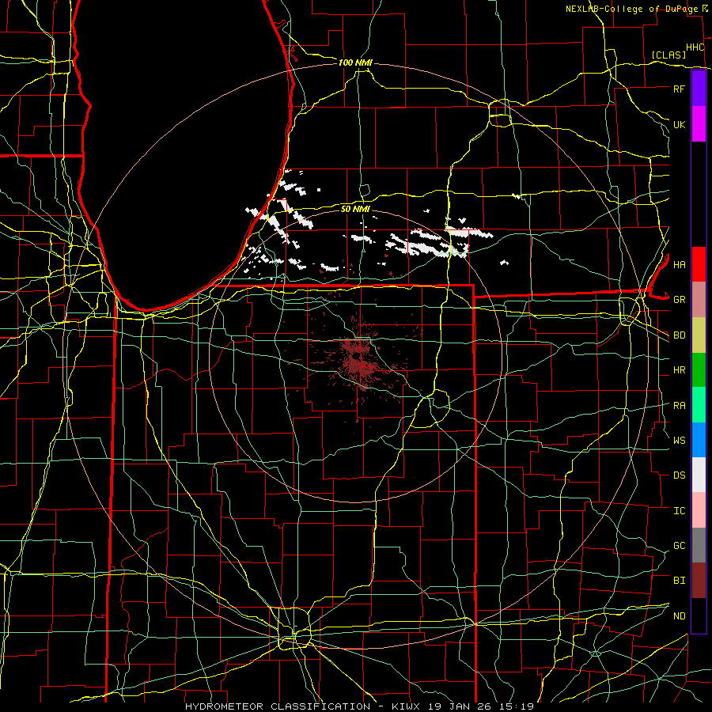Pick the HR green legend swatch
The image size is (712, 712).
[x=699, y=370]
